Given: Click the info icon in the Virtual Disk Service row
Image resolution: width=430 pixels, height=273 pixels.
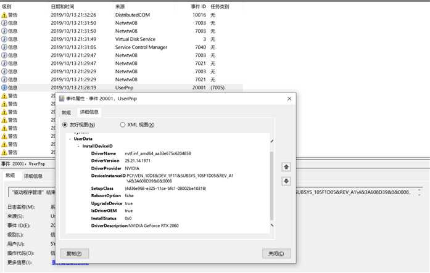Looking at the screenshot, I should point(4,39).
